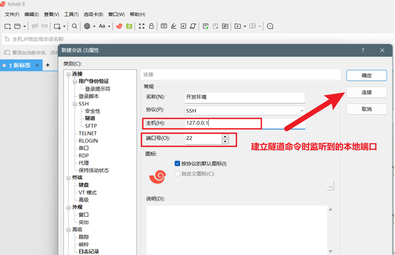Collapse the 终端 category node
Viewport: 395px width, 255px height.
pyautogui.click(x=68, y=178)
